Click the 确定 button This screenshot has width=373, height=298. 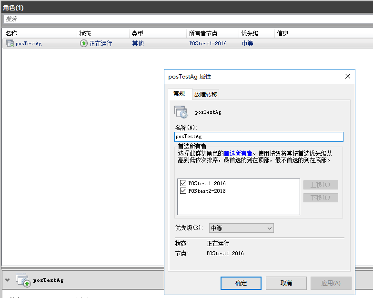pos(241,283)
